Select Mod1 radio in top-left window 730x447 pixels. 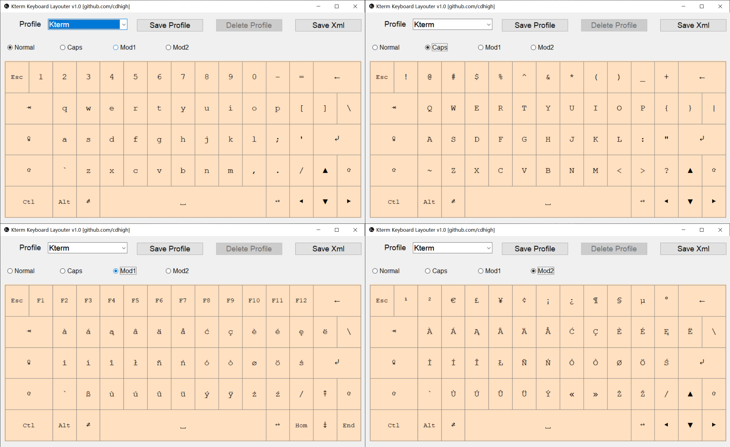116,47
